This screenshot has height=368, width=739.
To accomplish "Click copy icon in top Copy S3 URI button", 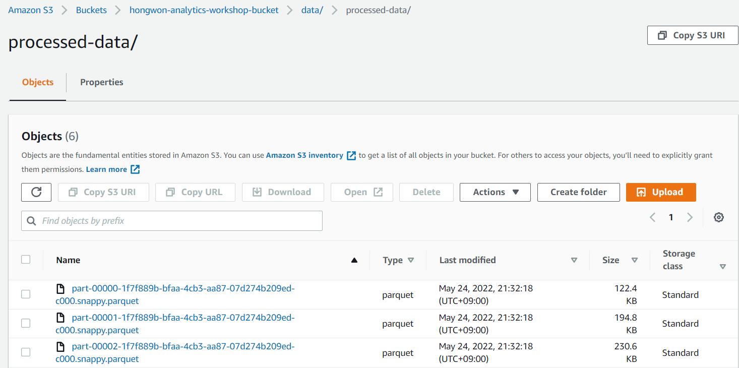I will pyautogui.click(x=662, y=35).
